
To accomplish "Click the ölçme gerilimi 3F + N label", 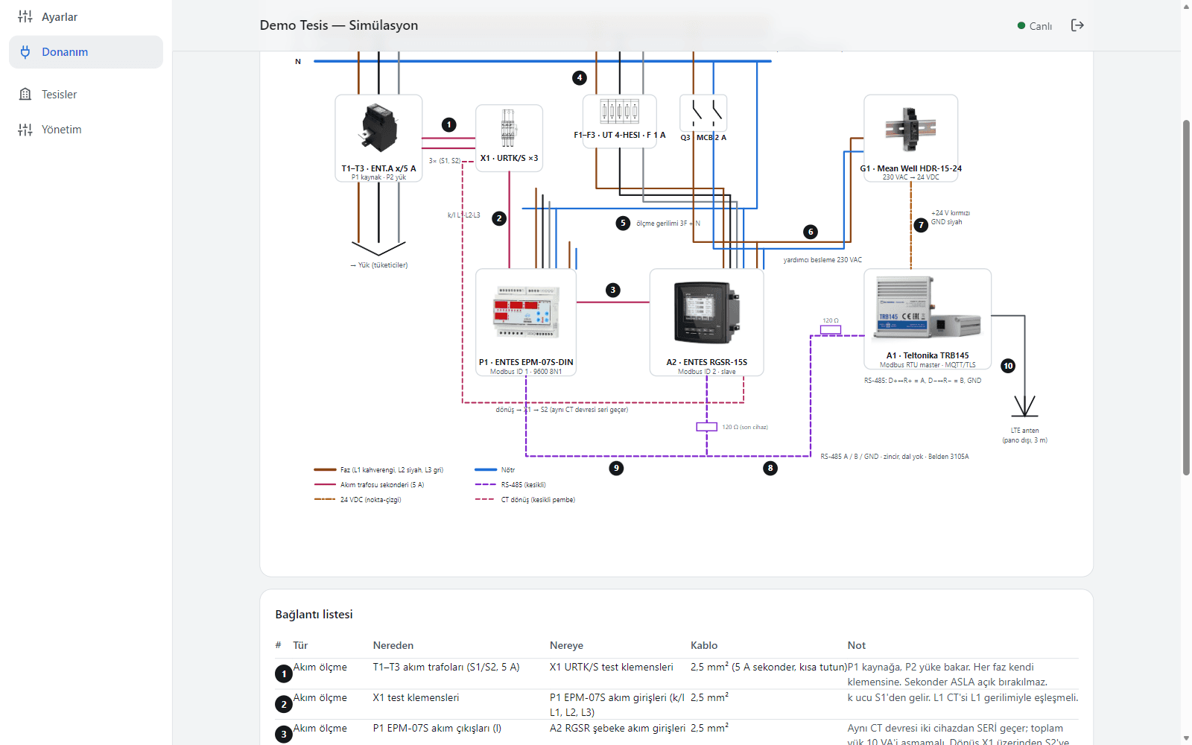I will tap(668, 223).
